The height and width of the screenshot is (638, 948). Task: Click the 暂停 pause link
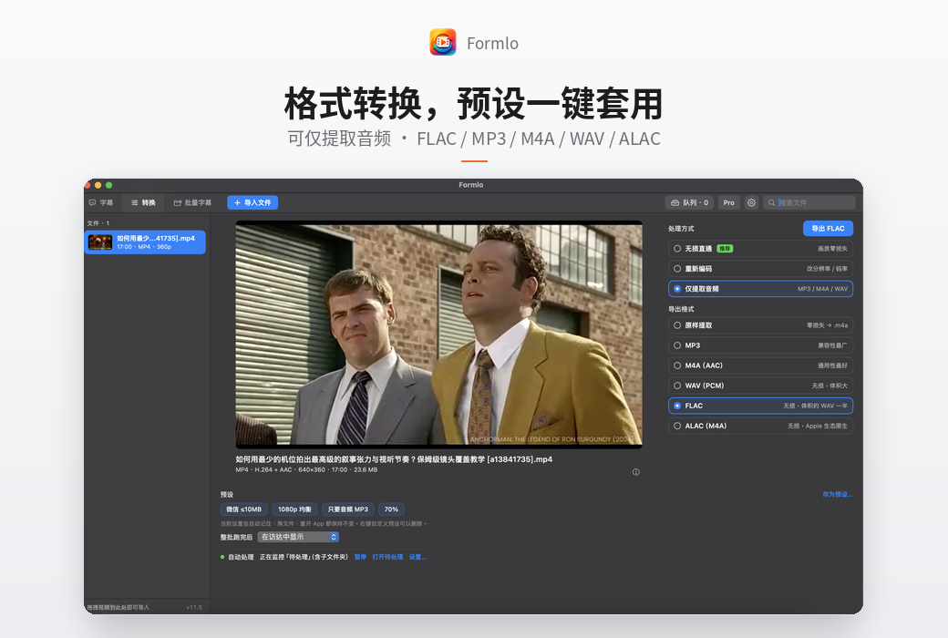360,557
